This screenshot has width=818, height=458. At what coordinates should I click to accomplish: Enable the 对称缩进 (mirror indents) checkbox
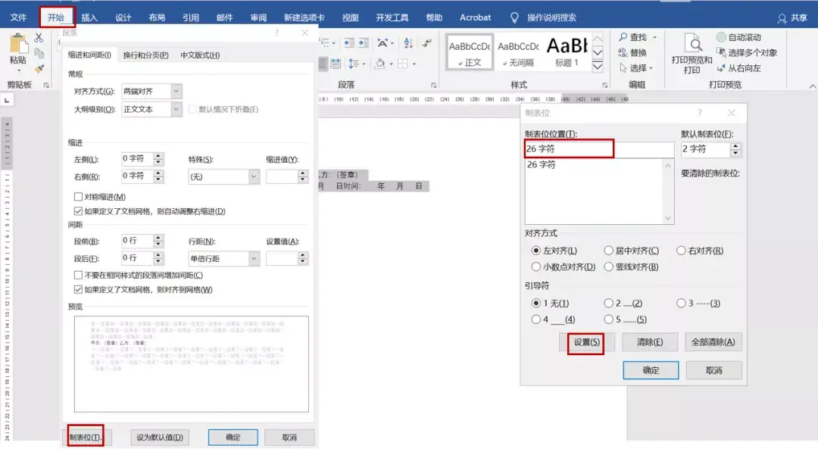coord(79,197)
